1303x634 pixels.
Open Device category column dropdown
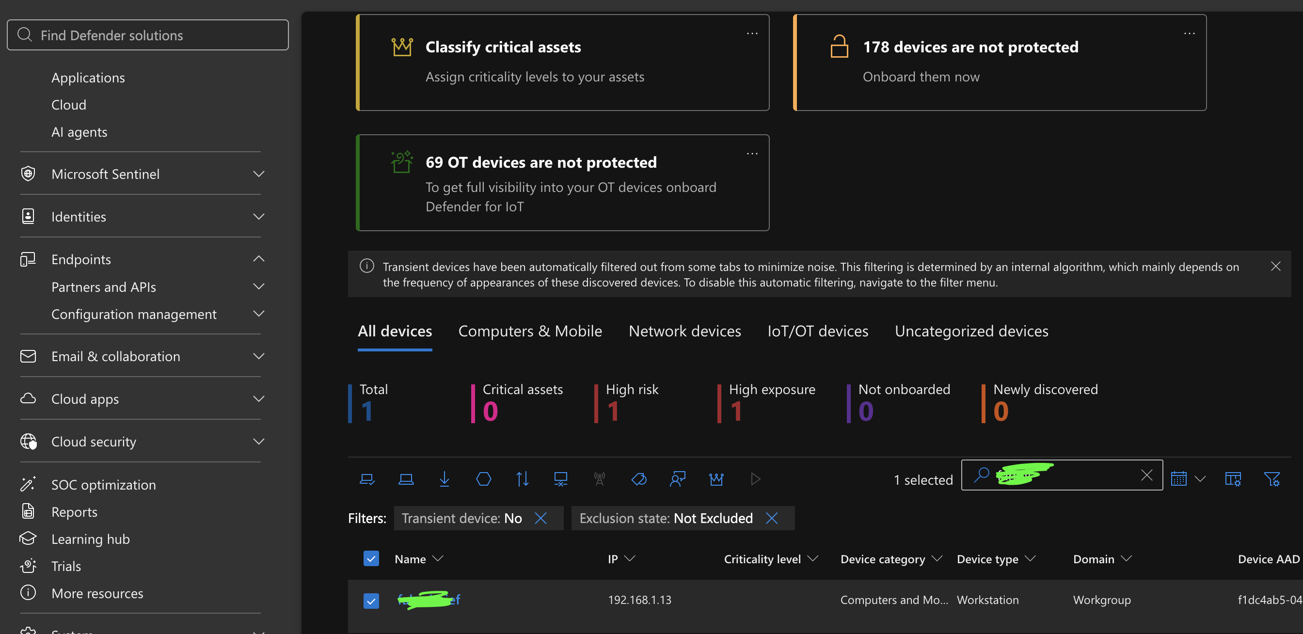(936, 558)
